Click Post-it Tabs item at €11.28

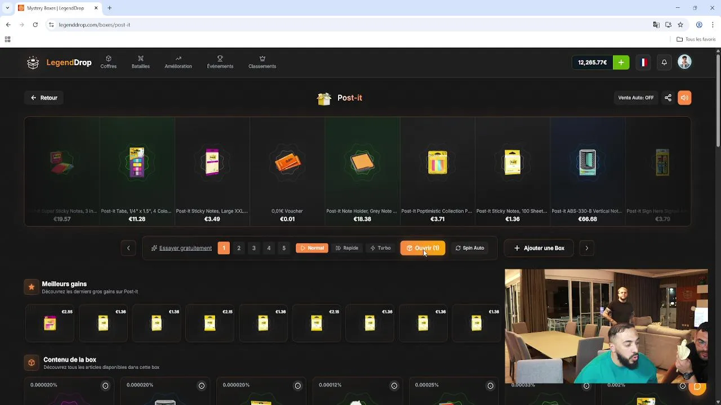click(x=137, y=172)
